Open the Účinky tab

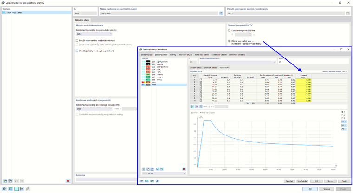[x=173, y=55]
